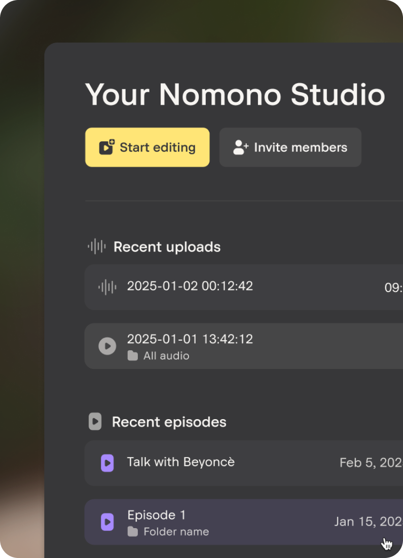The height and width of the screenshot is (558, 403).
Task: Click the Recent episodes section heading
Action: coord(169,422)
